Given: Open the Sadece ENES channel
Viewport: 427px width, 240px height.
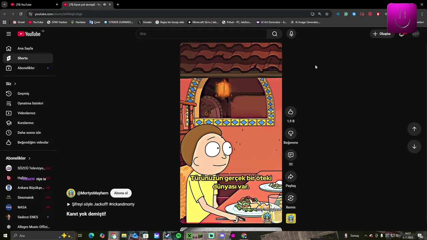Looking at the screenshot, I should pyautogui.click(x=28, y=217).
